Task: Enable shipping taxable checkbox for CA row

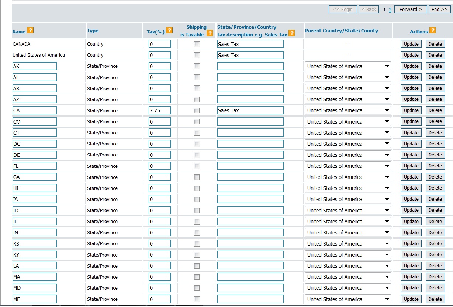Action: click(197, 110)
